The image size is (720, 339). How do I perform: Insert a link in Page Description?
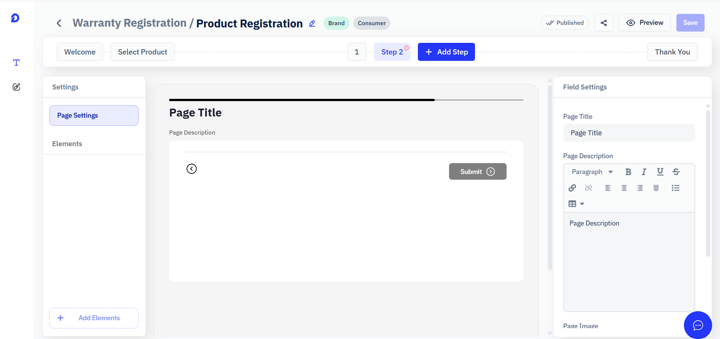click(x=572, y=188)
